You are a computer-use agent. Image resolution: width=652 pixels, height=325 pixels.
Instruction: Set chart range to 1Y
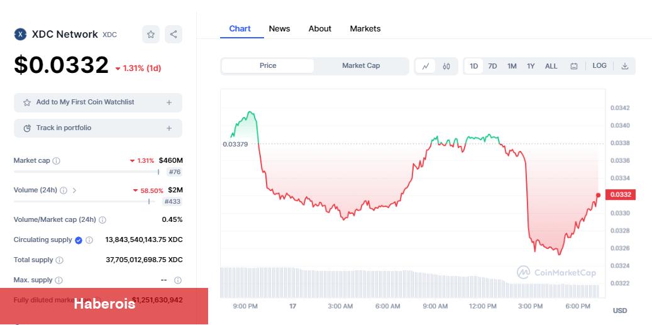point(531,66)
